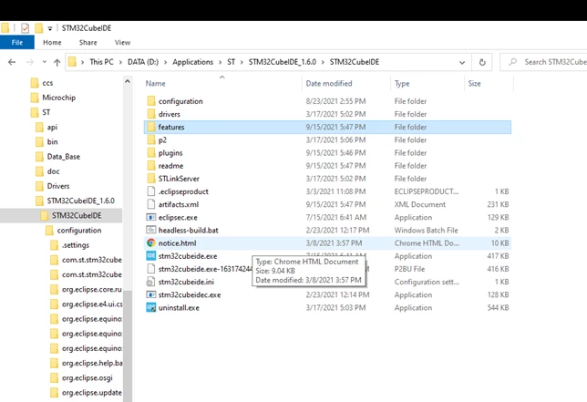Click the headless-build.bat batch file icon

click(151, 230)
